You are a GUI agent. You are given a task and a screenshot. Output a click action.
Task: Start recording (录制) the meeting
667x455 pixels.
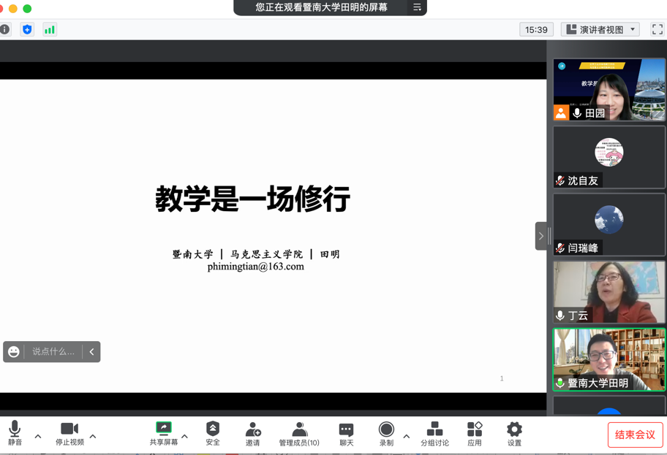(x=386, y=432)
